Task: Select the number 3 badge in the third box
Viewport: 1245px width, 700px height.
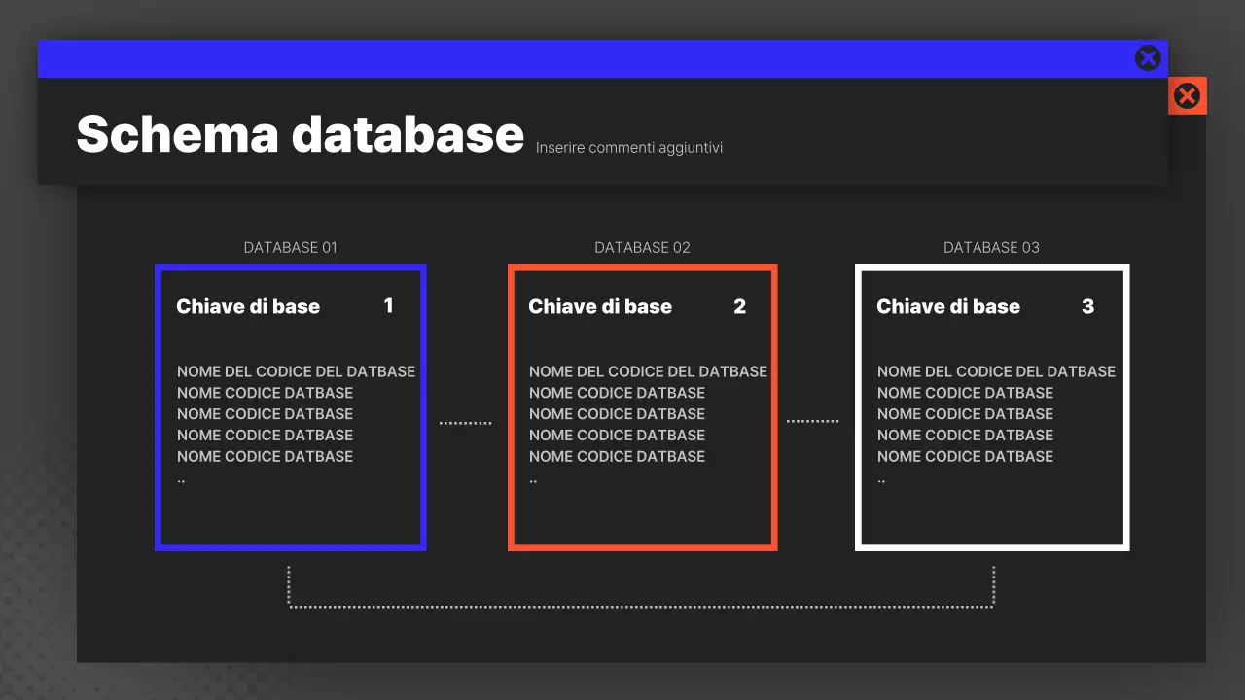Action: click(1087, 306)
